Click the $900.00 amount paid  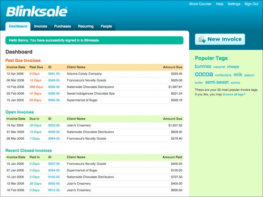177,190
